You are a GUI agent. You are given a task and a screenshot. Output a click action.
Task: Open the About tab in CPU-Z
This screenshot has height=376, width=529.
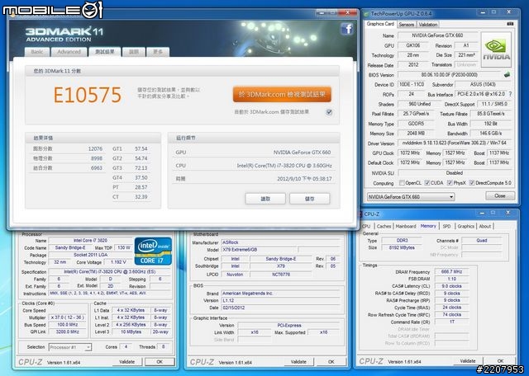[x=485, y=226]
